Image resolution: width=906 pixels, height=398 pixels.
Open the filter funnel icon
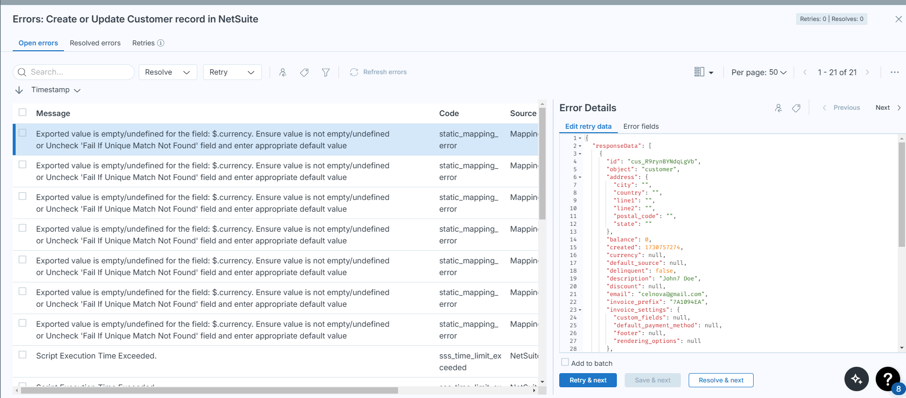(x=326, y=72)
